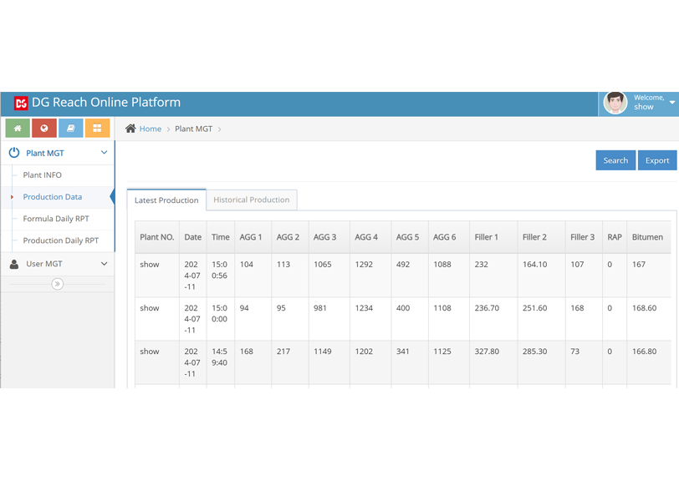Screen dimensions: 679x501
Task: Click the user avatar picture
Action: (615, 103)
